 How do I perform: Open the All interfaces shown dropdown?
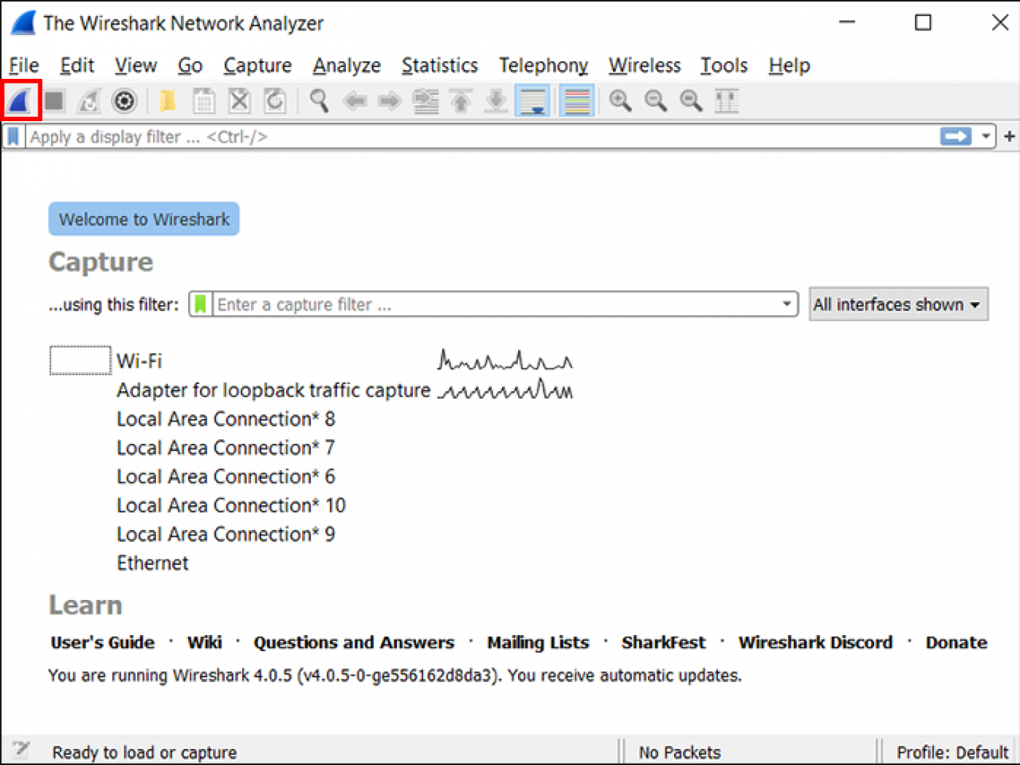point(898,304)
